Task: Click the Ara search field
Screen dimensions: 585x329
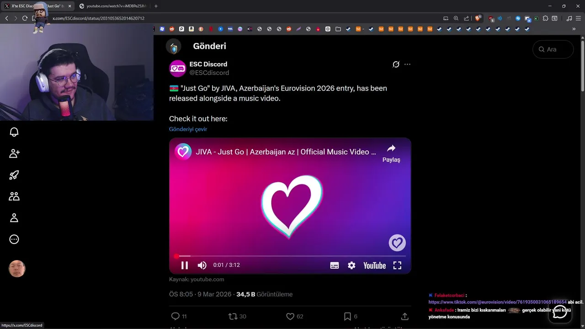Action: (553, 49)
